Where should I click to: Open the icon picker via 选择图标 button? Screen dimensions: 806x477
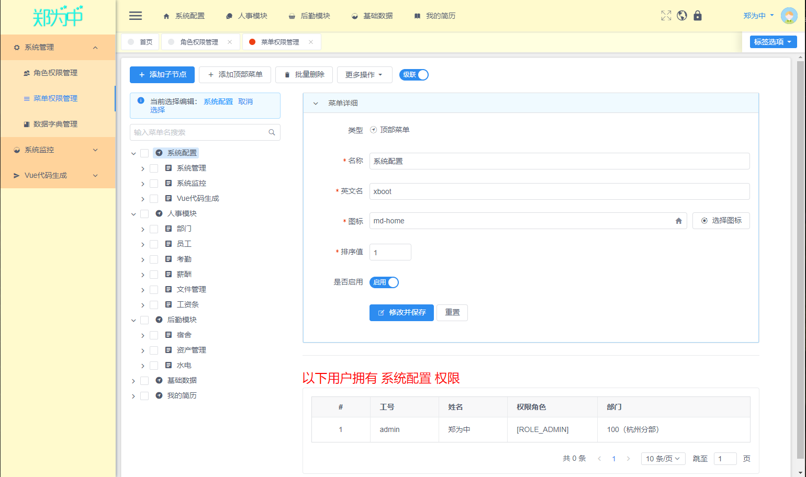click(721, 220)
